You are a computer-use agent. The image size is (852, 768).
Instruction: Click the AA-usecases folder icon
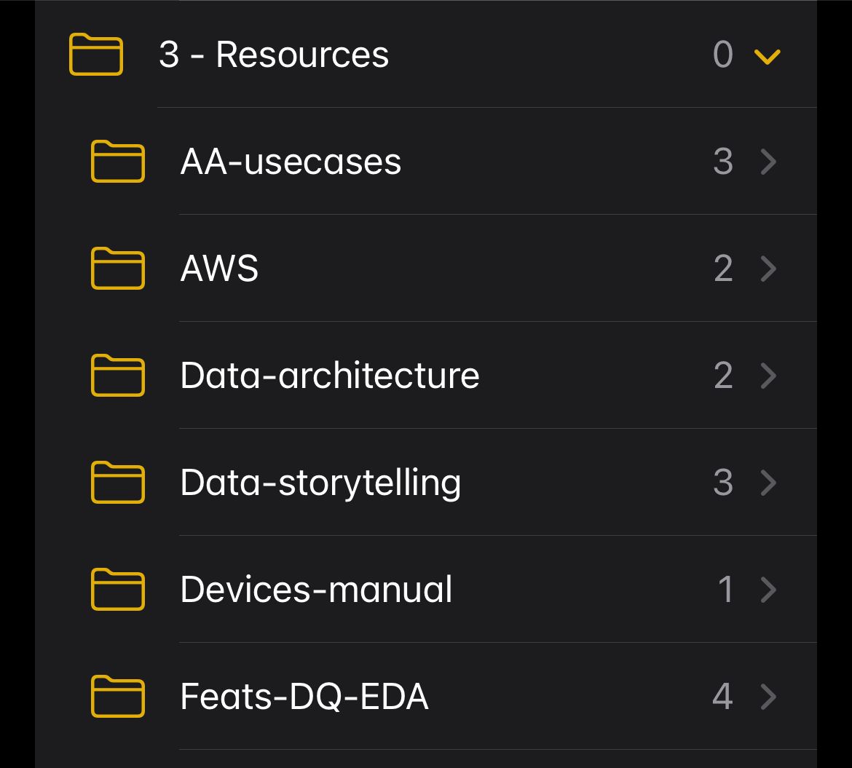coord(117,162)
